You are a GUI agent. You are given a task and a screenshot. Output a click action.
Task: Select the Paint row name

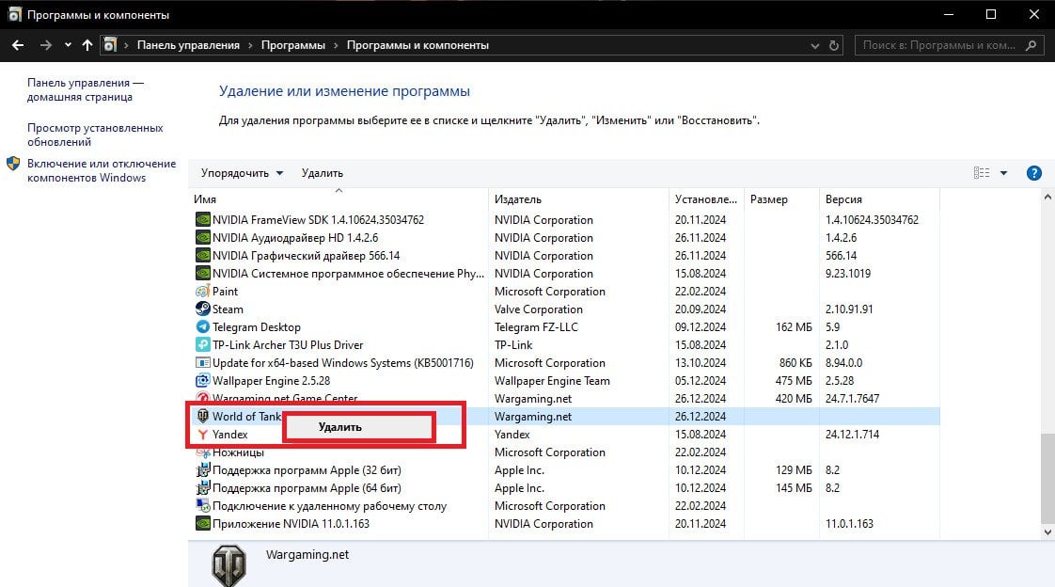click(x=225, y=292)
